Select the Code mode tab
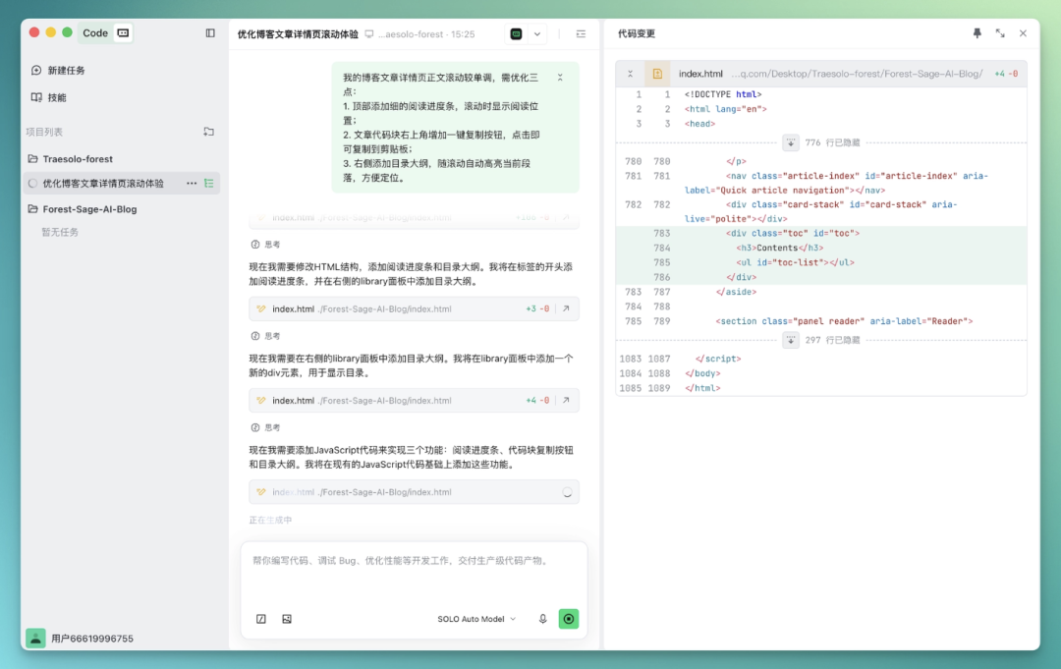1061x669 pixels. [95, 32]
